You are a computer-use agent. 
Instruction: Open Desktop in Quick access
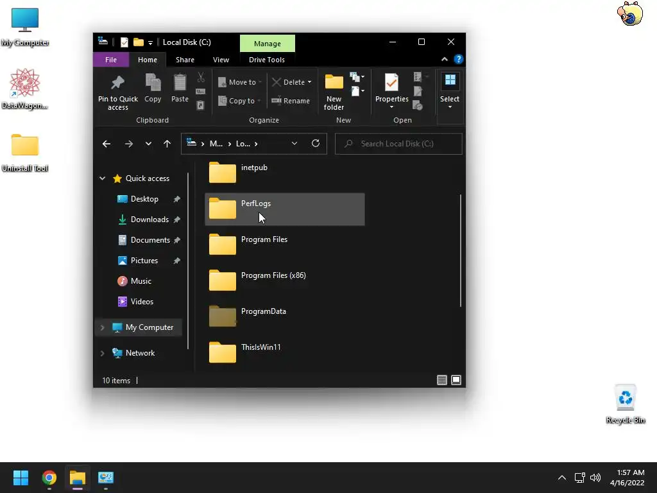coord(144,199)
